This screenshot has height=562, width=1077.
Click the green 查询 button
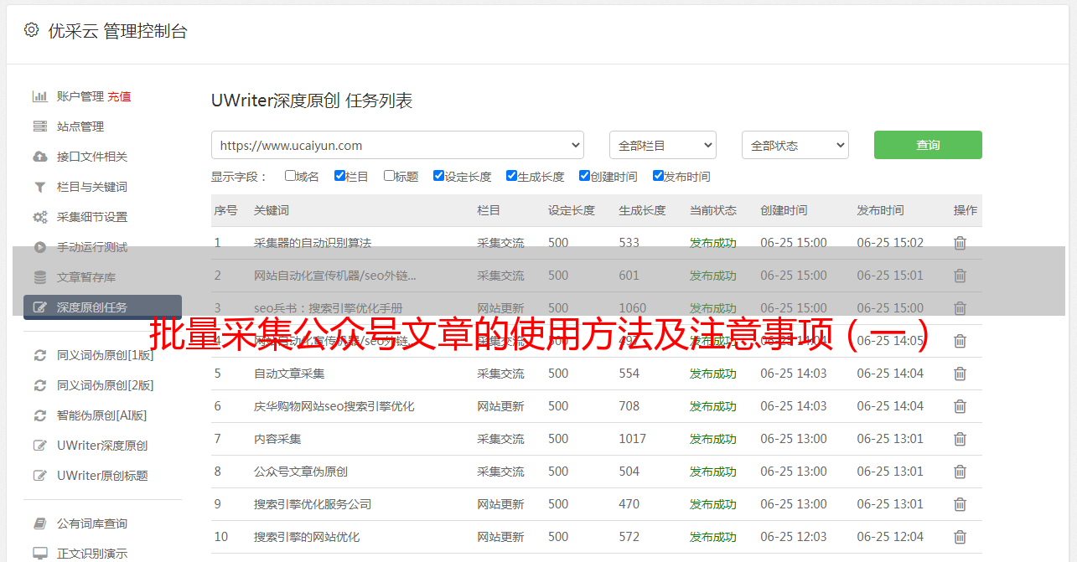927,145
